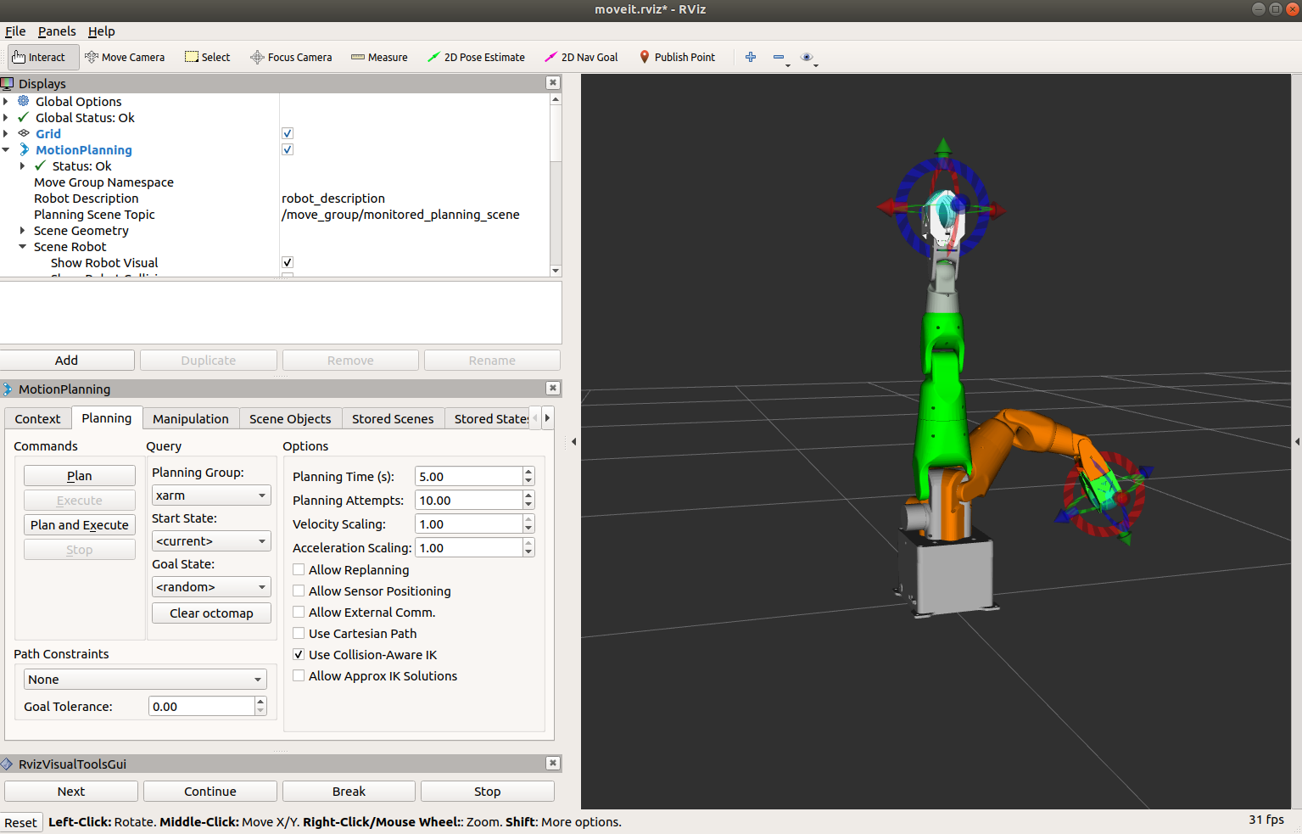This screenshot has width=1302, height=834.
Task: Open the Help menu
Action: 101,31
